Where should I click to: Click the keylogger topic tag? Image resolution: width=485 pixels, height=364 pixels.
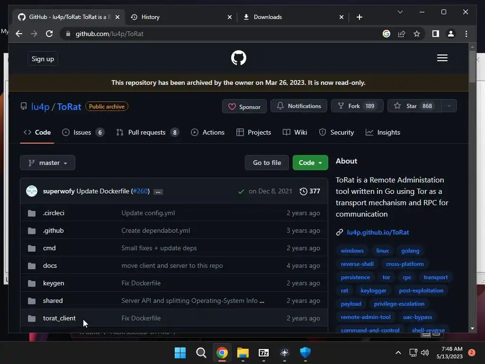(373, 291)
